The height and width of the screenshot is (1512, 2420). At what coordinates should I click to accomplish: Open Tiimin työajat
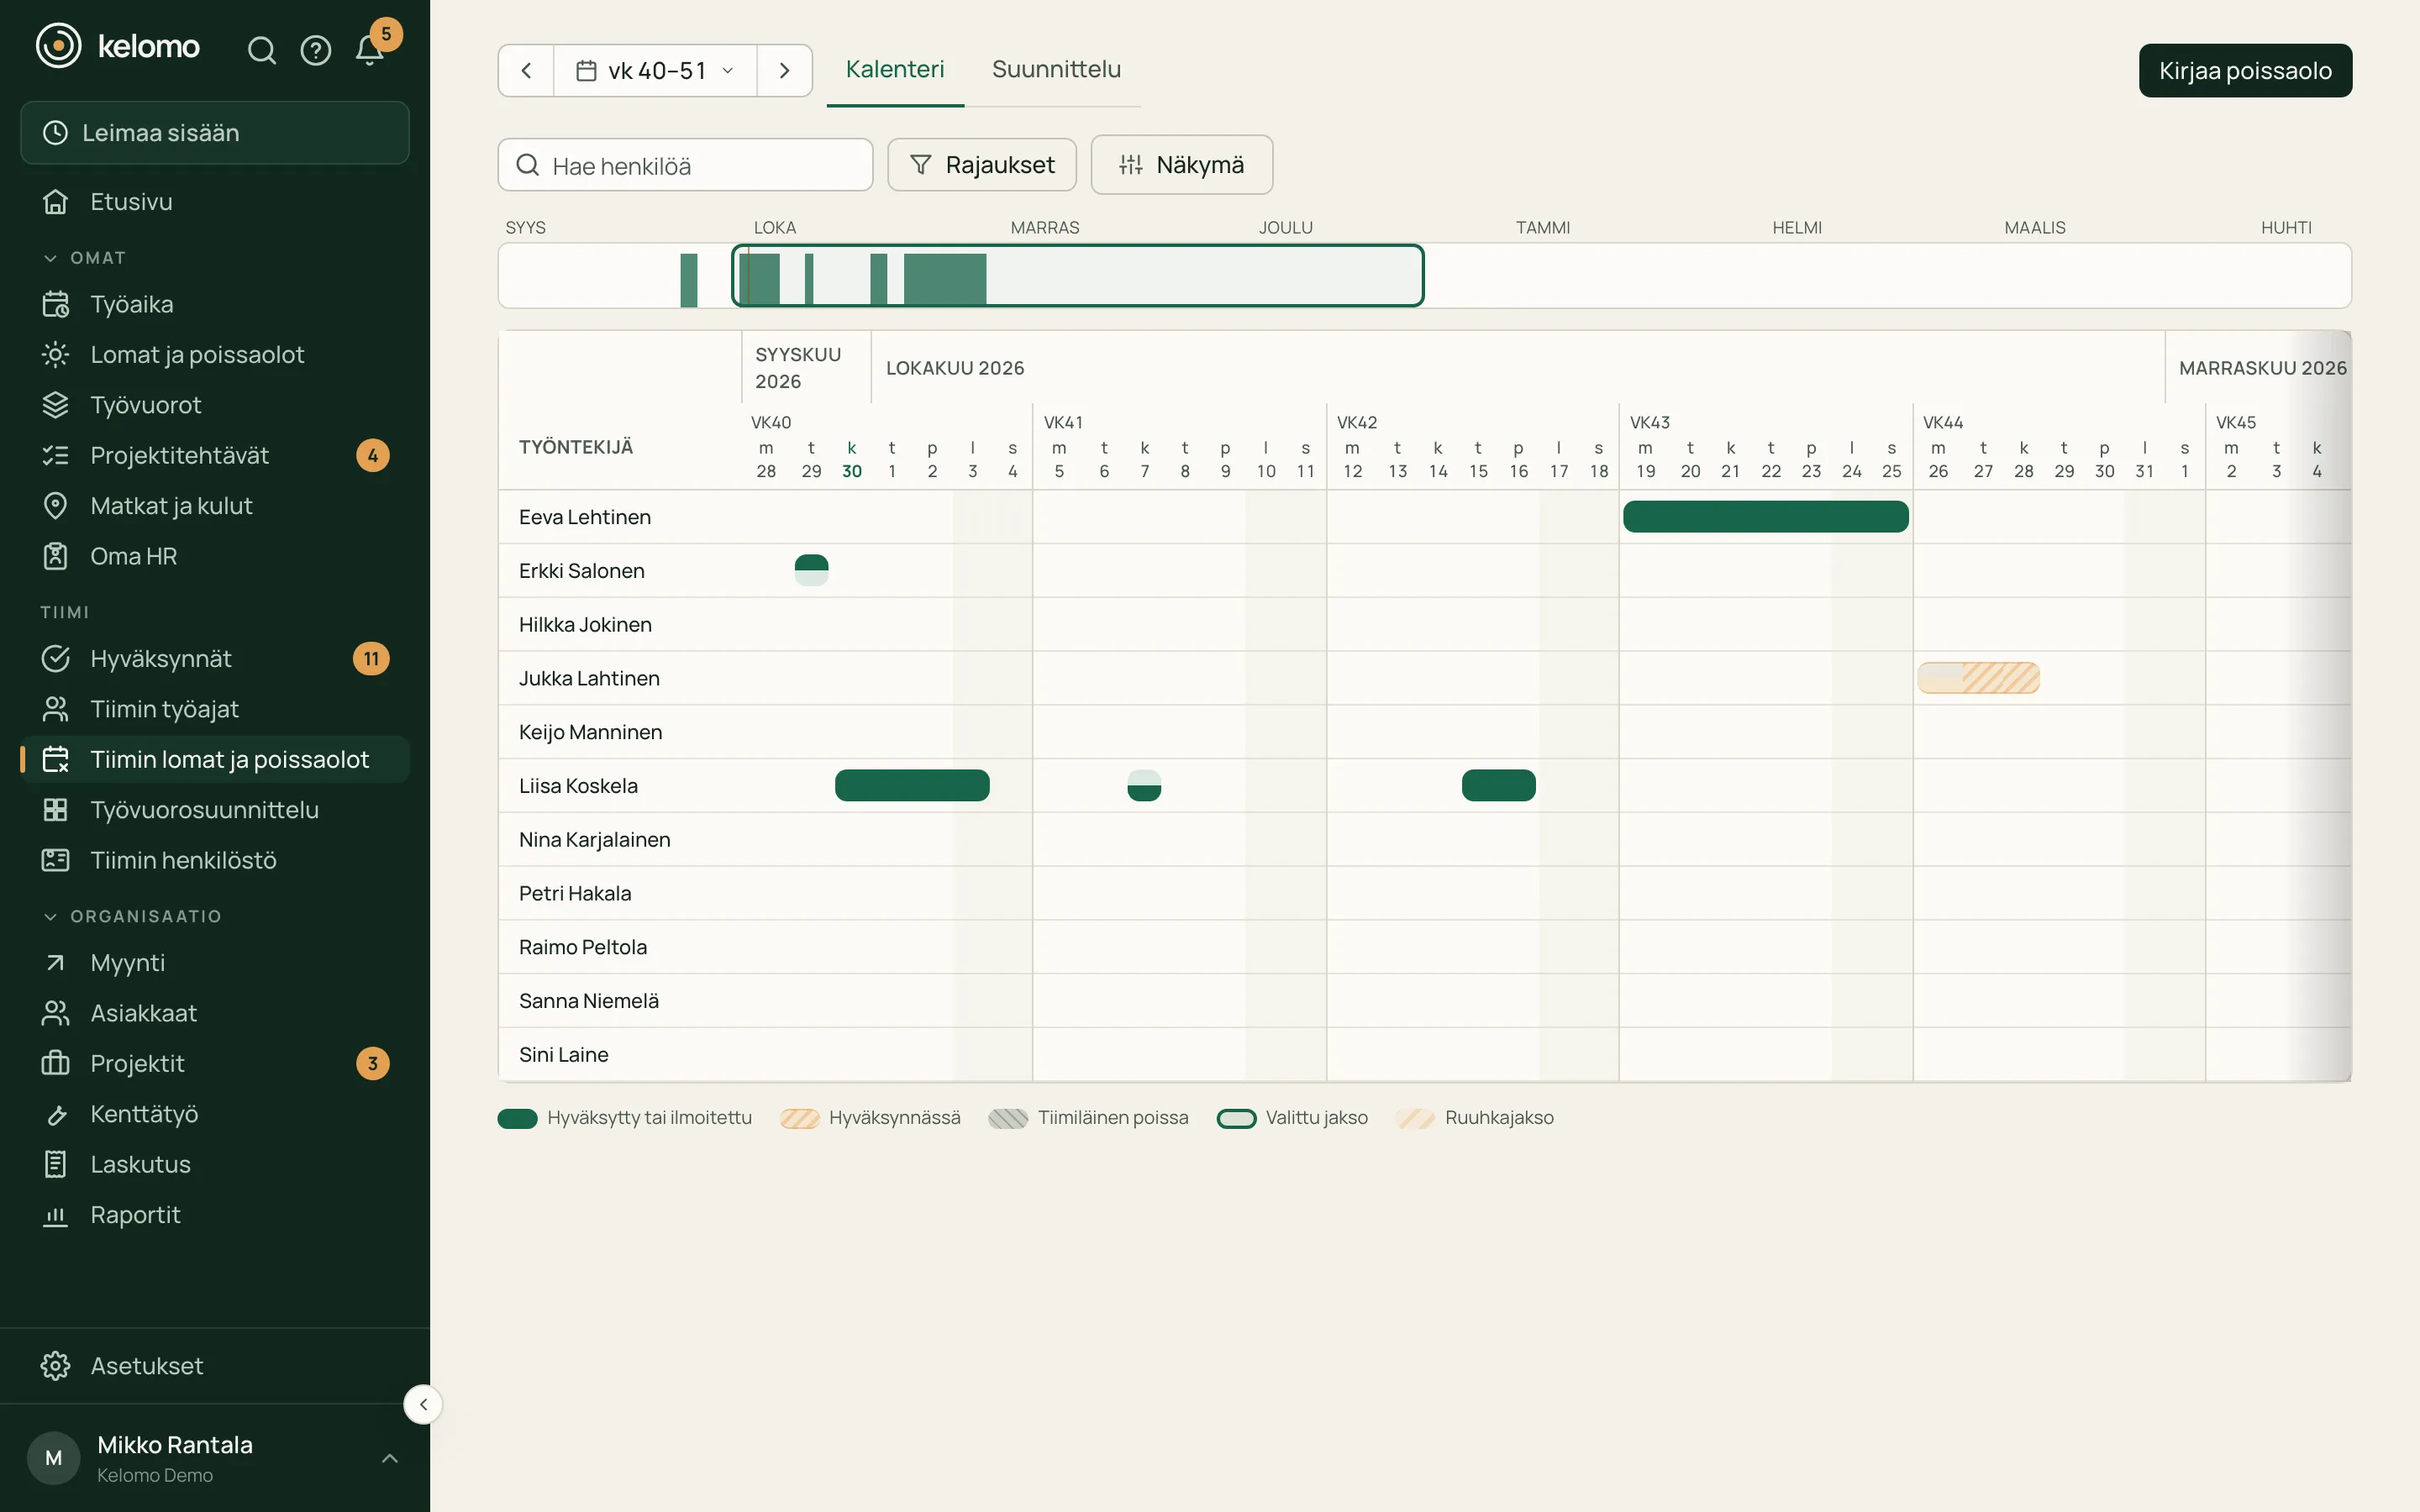pyautogui.click(x=215, y=709)
